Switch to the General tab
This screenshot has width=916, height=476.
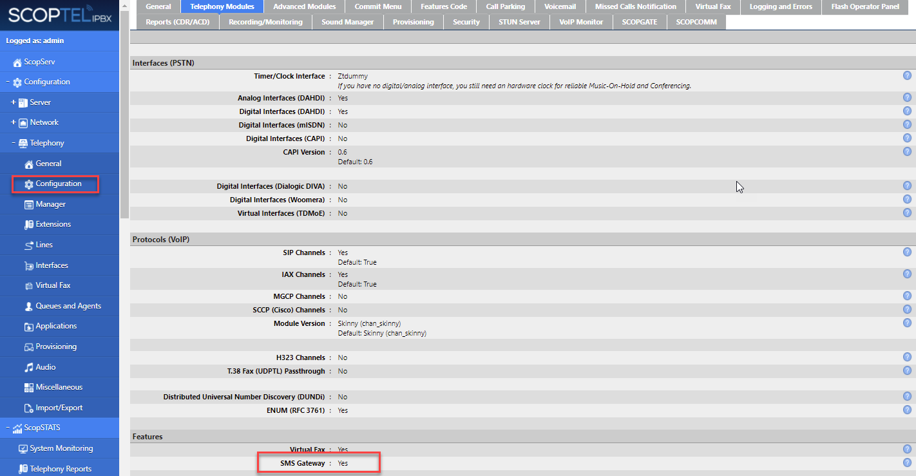coord(158,6)
